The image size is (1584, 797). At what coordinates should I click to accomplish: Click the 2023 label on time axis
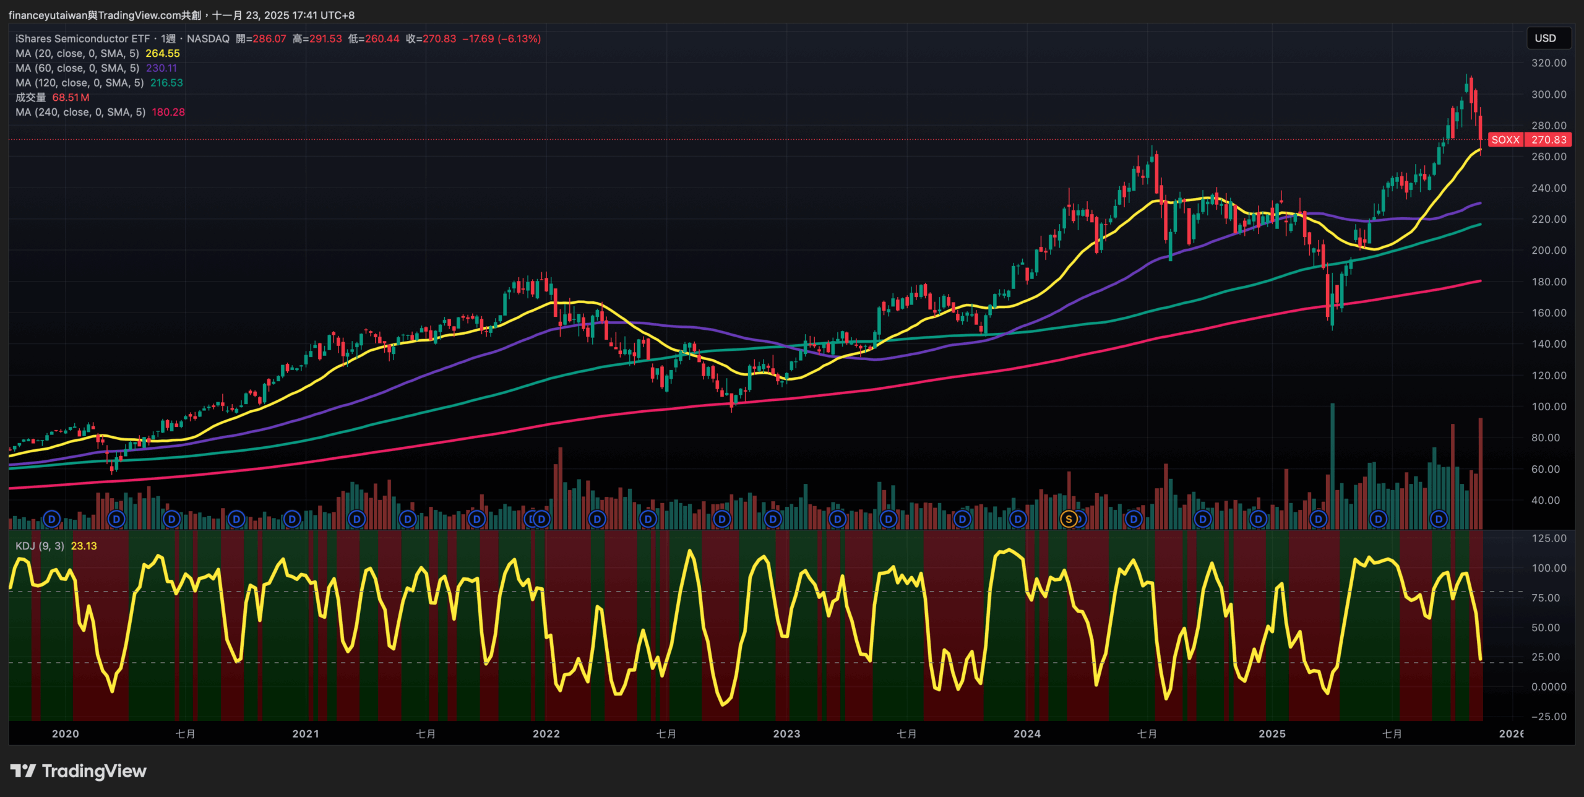[786, 734]
